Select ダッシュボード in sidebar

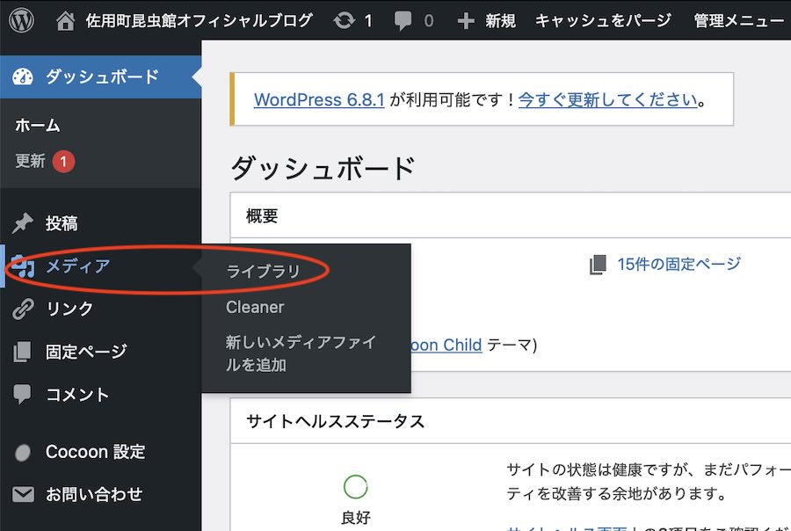pyautogui.click(x=103, y=76)
